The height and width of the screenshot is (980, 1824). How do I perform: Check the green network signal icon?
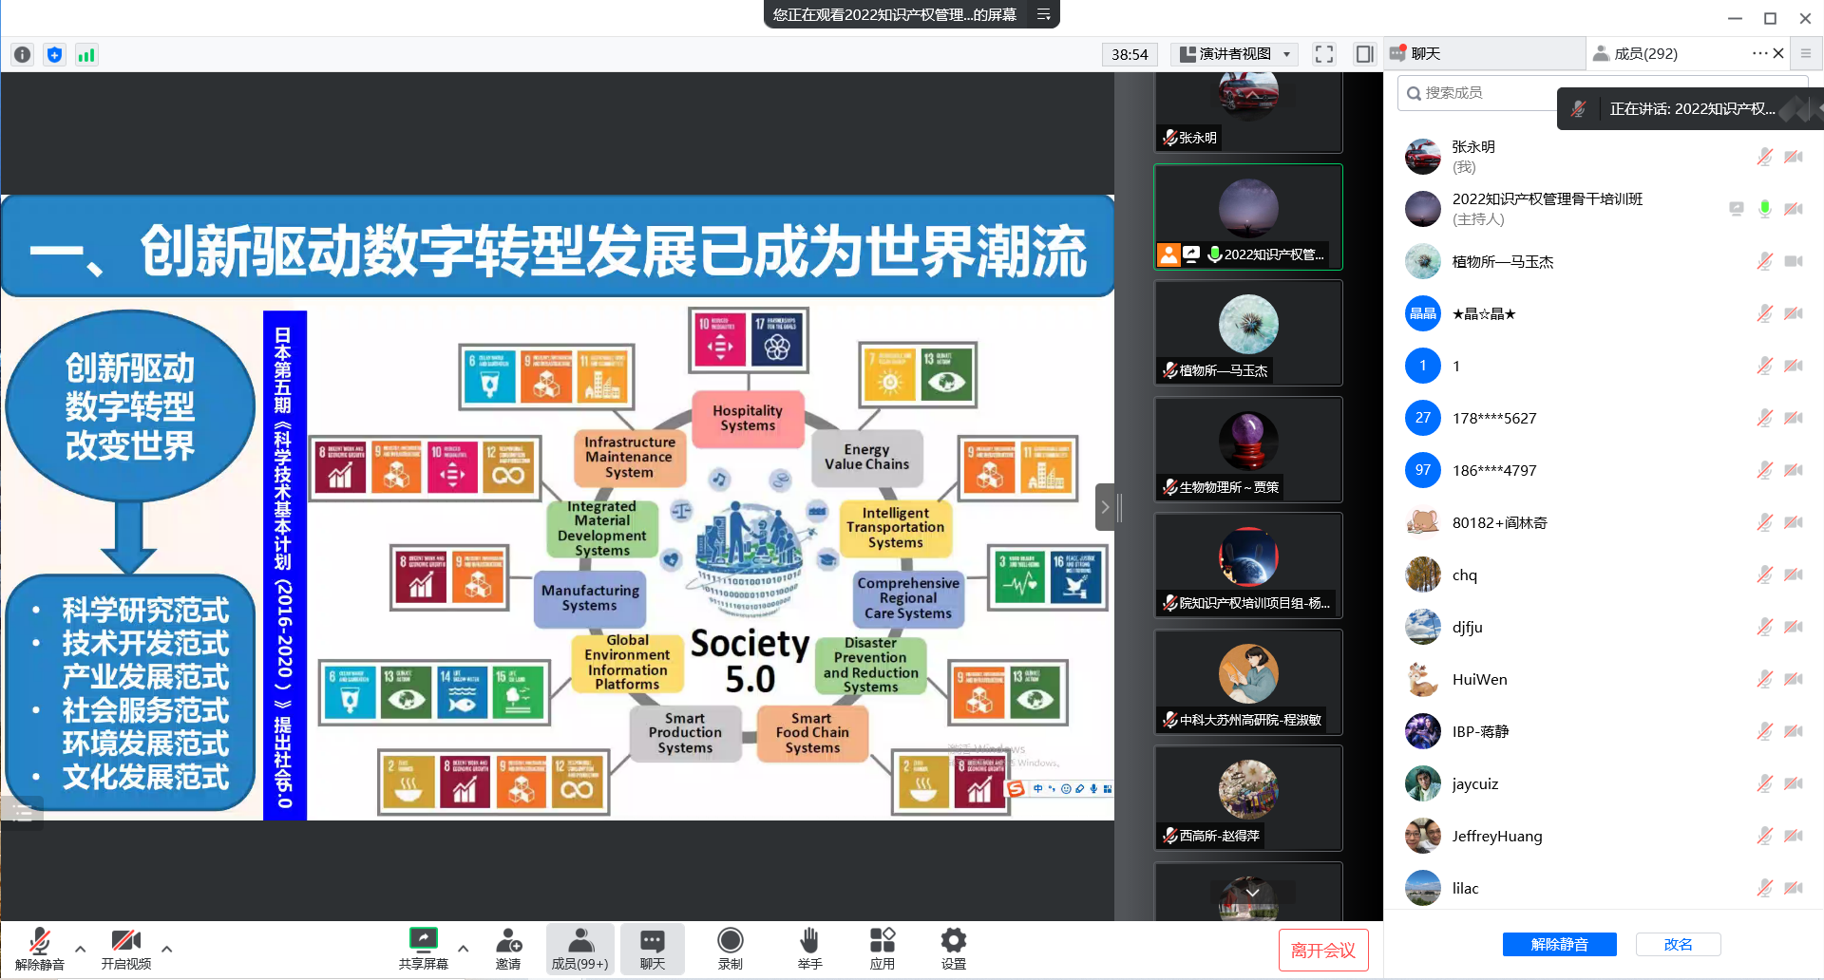pos(86,55)
